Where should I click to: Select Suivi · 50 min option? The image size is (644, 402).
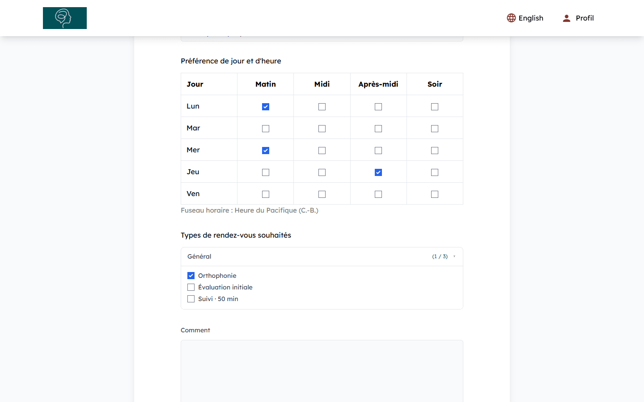[191, 299]
